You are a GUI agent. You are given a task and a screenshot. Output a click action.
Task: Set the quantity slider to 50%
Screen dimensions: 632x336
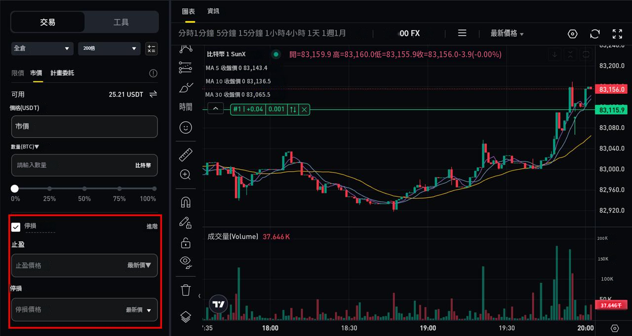coord(84,188)
